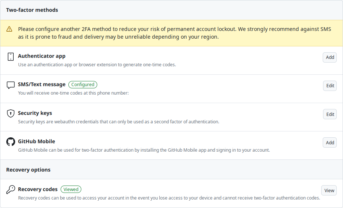Click the green Configured badge
343x208 pixels.
83,85
